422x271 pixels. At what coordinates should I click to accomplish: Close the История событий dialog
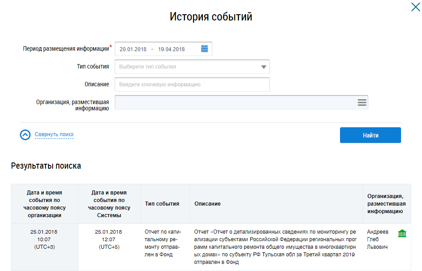tap(414, 7)
